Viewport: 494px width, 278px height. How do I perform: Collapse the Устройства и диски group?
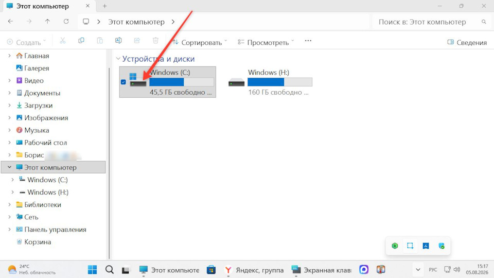point(118,59)
